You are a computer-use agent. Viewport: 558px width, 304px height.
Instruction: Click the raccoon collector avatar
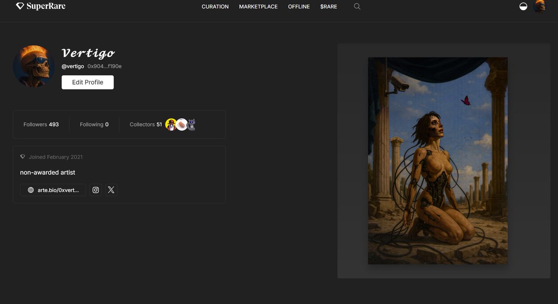(192, 125)
